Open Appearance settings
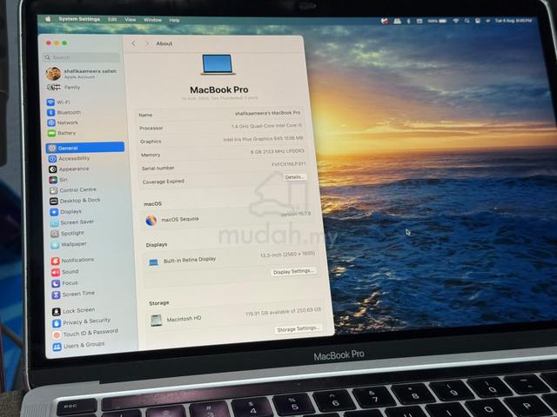The height and width of the screenshot is (417, 557). point(70,169)
